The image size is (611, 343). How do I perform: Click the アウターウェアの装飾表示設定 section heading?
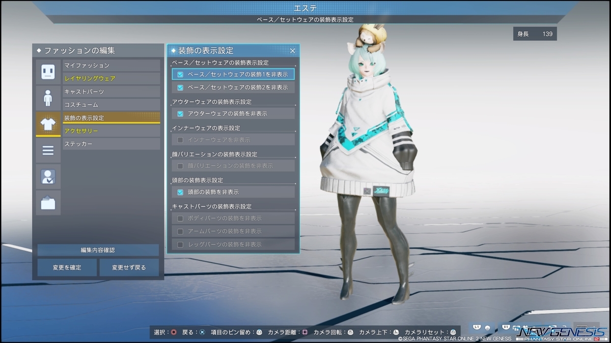(x=212, y=102)
